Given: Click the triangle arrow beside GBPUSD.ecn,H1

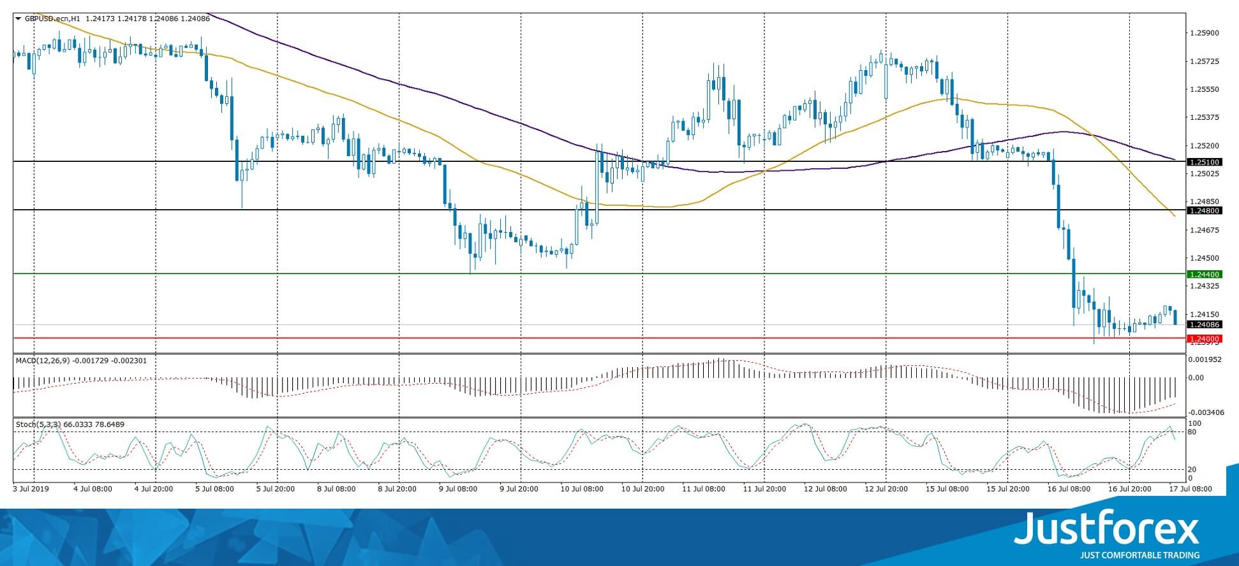Looking at the screenshot, I should pos(18,19).
